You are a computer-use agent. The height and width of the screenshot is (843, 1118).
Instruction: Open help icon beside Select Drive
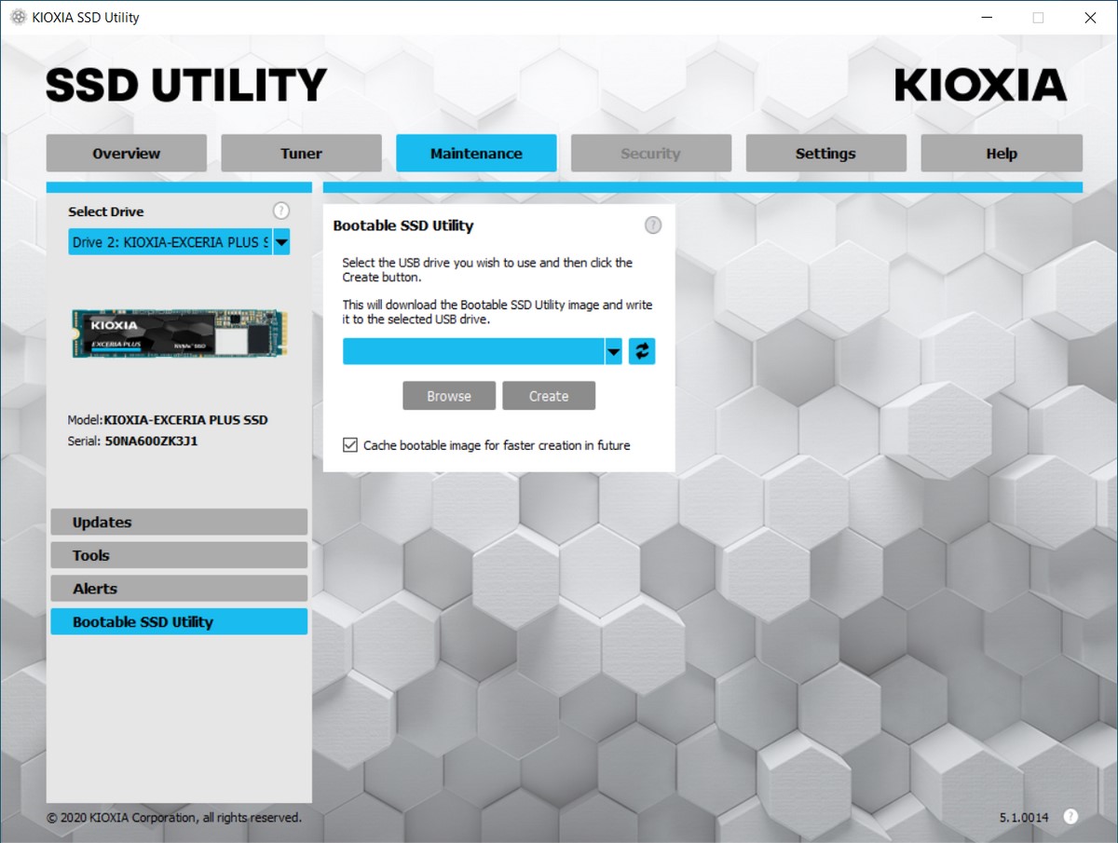click(281, 211)
